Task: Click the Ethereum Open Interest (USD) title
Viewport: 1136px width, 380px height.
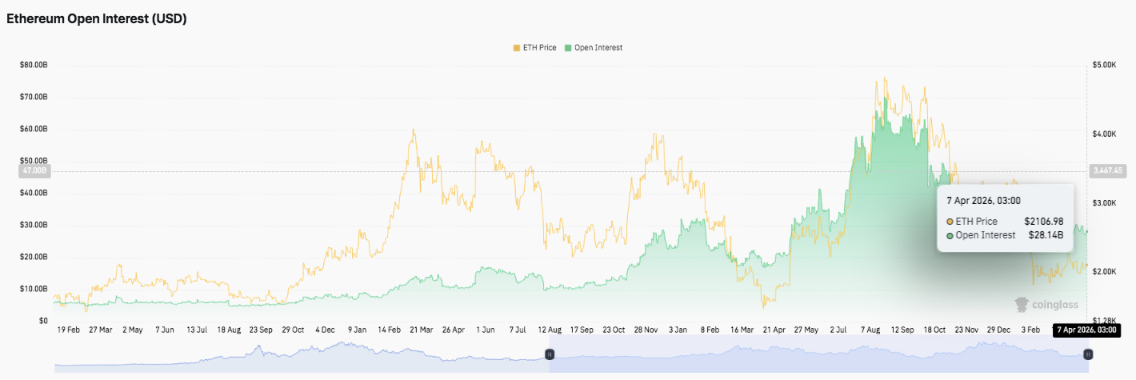Action: coord(97,19)
